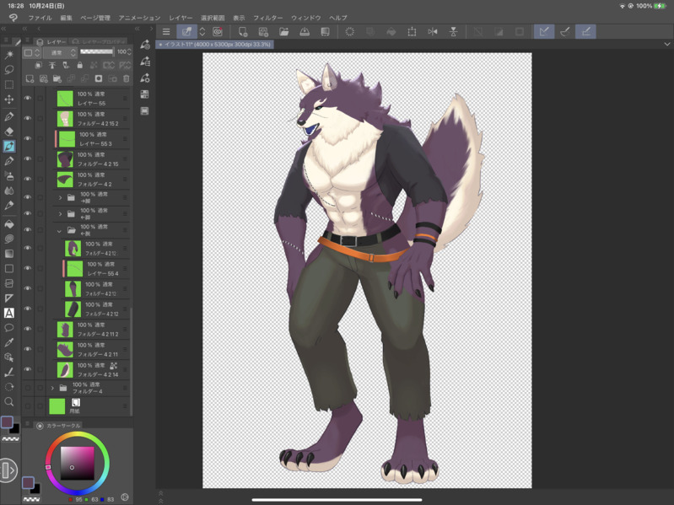Open the フィルター menu
Viewport: 674px width, 505px height.
coord(267,18)
